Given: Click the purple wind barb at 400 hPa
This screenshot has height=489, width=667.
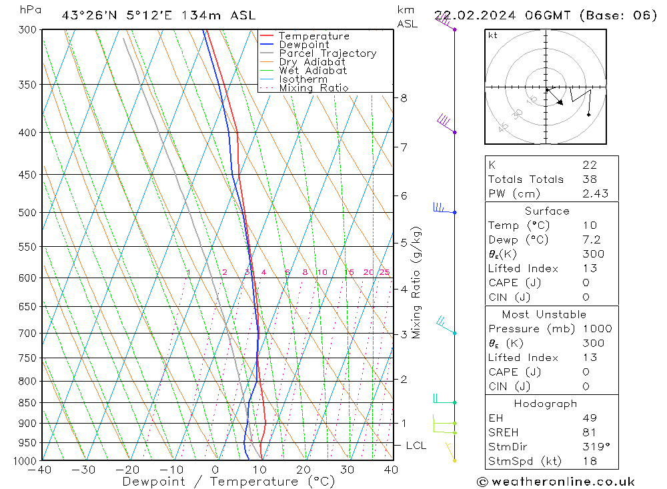Looking at the screenshot, I should point(447,123).
